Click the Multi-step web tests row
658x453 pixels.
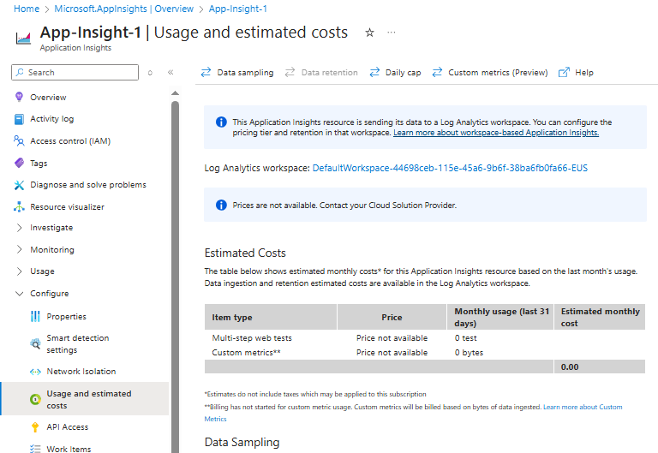425,338
